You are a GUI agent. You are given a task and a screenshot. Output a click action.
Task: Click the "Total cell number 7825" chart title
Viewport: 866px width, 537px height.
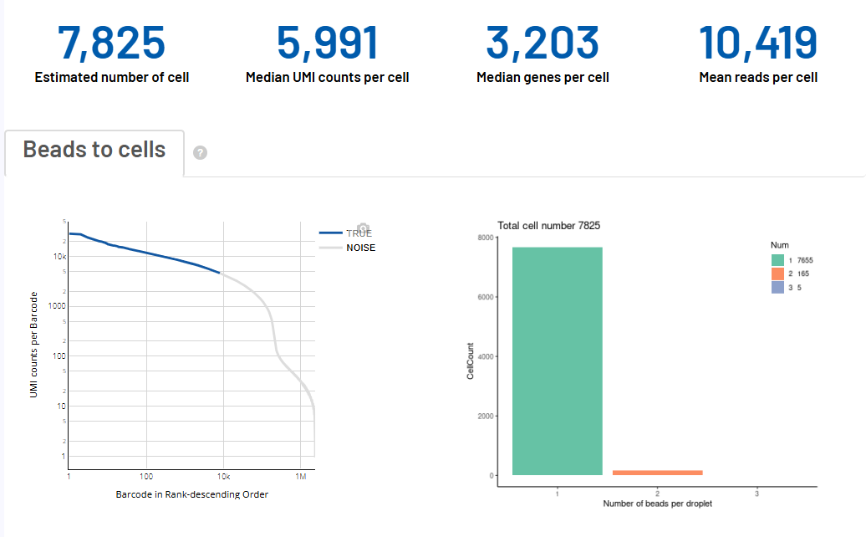click(x=548, y=226)
